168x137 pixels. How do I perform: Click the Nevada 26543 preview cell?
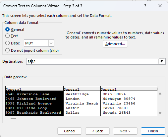click(x=117, y=113)
